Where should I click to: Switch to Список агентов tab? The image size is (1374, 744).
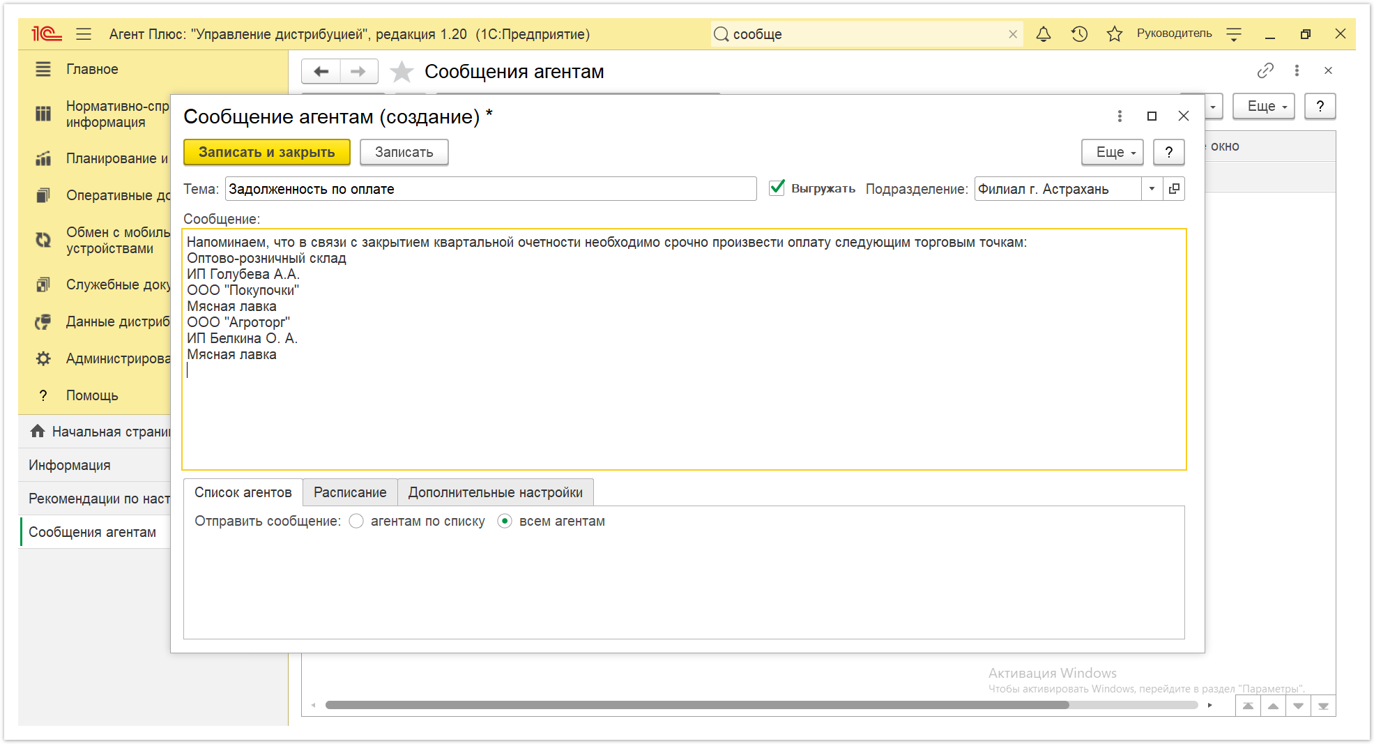tap(243, 492)
